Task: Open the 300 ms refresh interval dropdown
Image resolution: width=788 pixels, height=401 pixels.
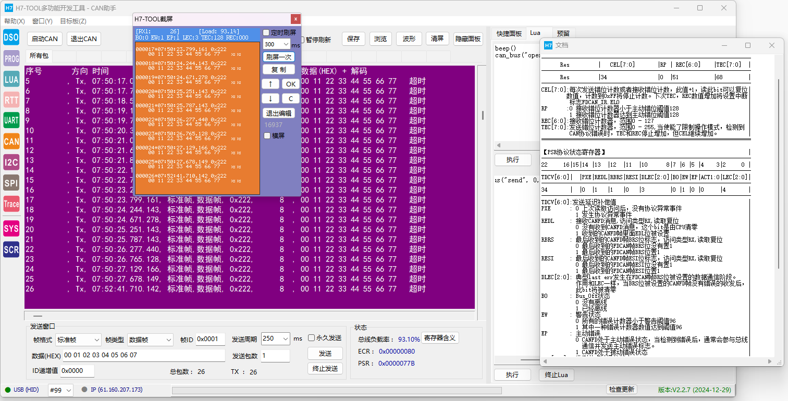Action: pyautogui.click(x=286, y=44)
